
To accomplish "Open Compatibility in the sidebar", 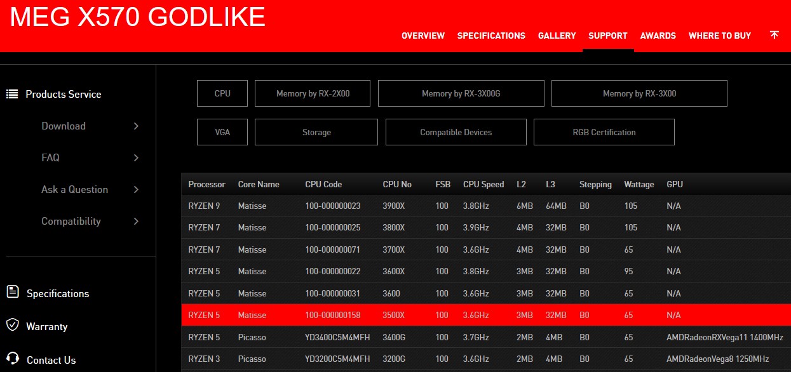I will (x=71, y=221).
